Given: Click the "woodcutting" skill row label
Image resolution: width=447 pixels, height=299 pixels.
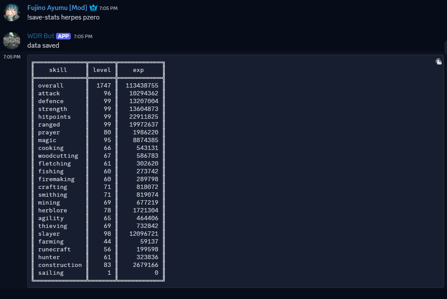Looking at the screenshot, I should point(58,156).
